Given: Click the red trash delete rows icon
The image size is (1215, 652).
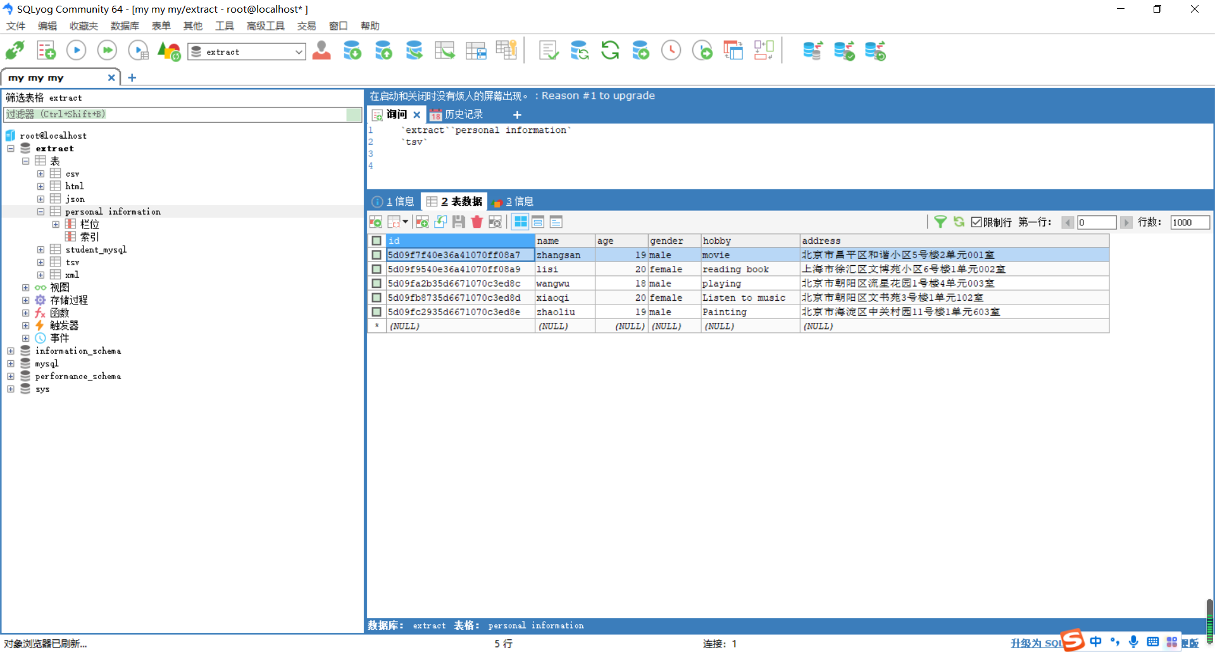Looking at the screenshot, I should coord(477,222).
